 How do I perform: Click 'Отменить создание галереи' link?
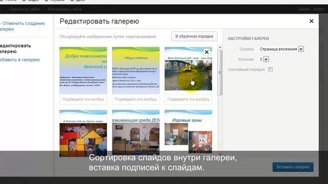coord(22,26)
